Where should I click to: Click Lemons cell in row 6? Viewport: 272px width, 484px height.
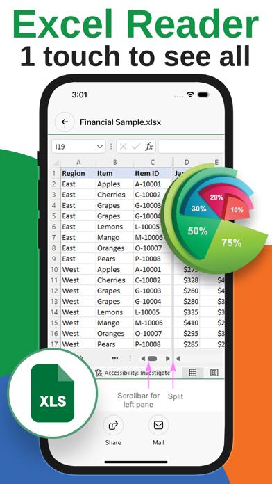coord(115,227)
